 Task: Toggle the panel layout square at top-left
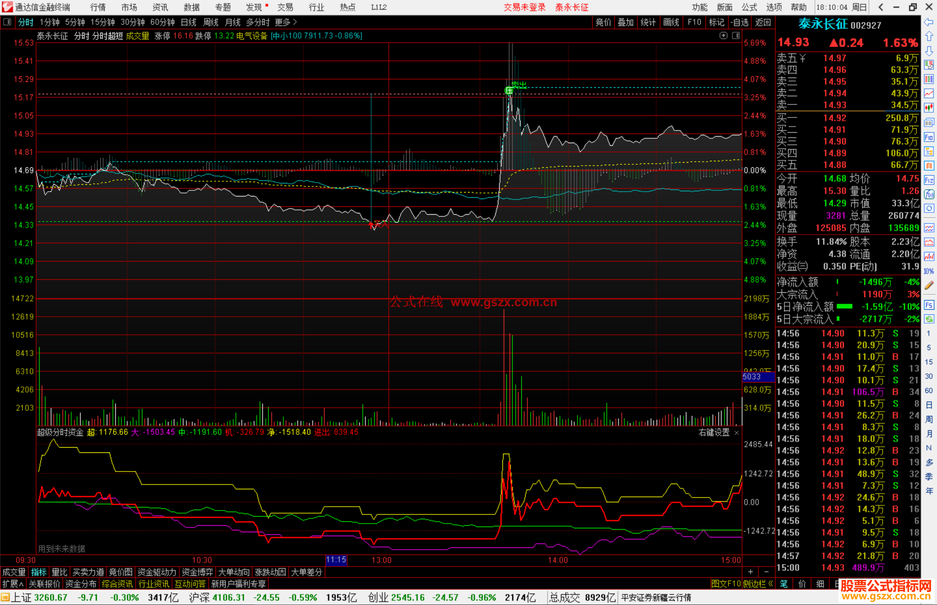(x=7, y=22)
